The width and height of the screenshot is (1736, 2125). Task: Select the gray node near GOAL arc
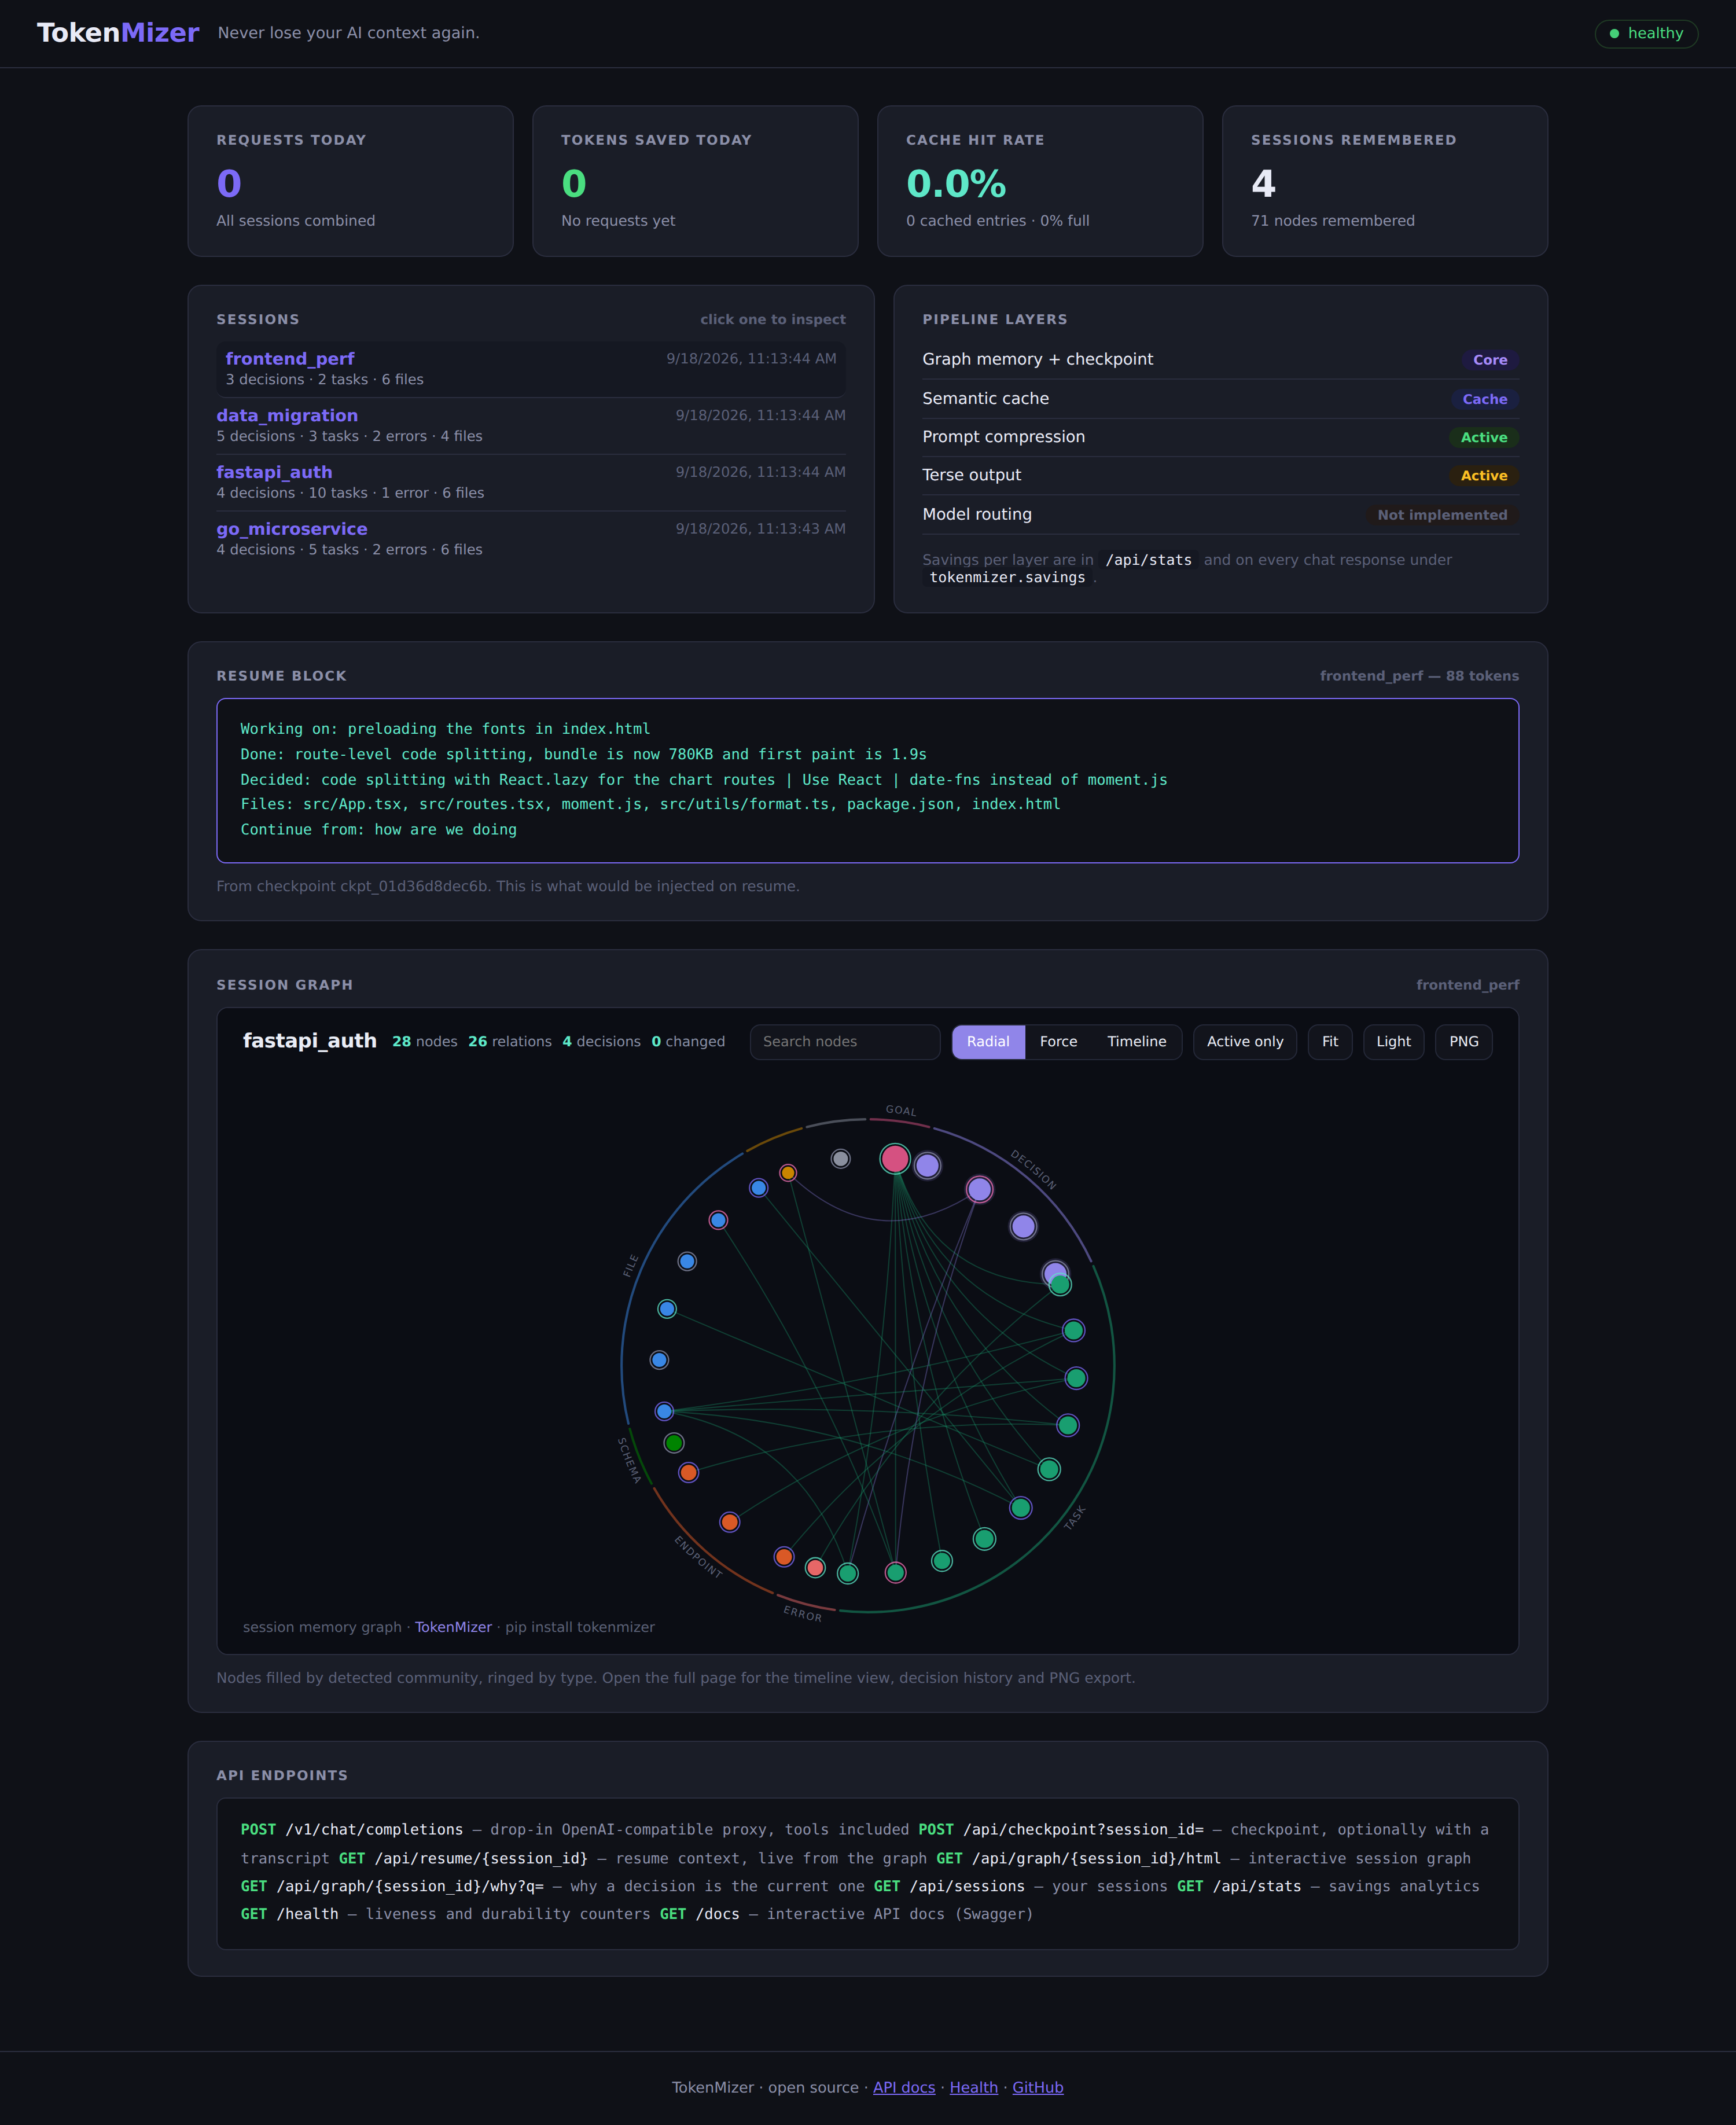(841, 1158)
